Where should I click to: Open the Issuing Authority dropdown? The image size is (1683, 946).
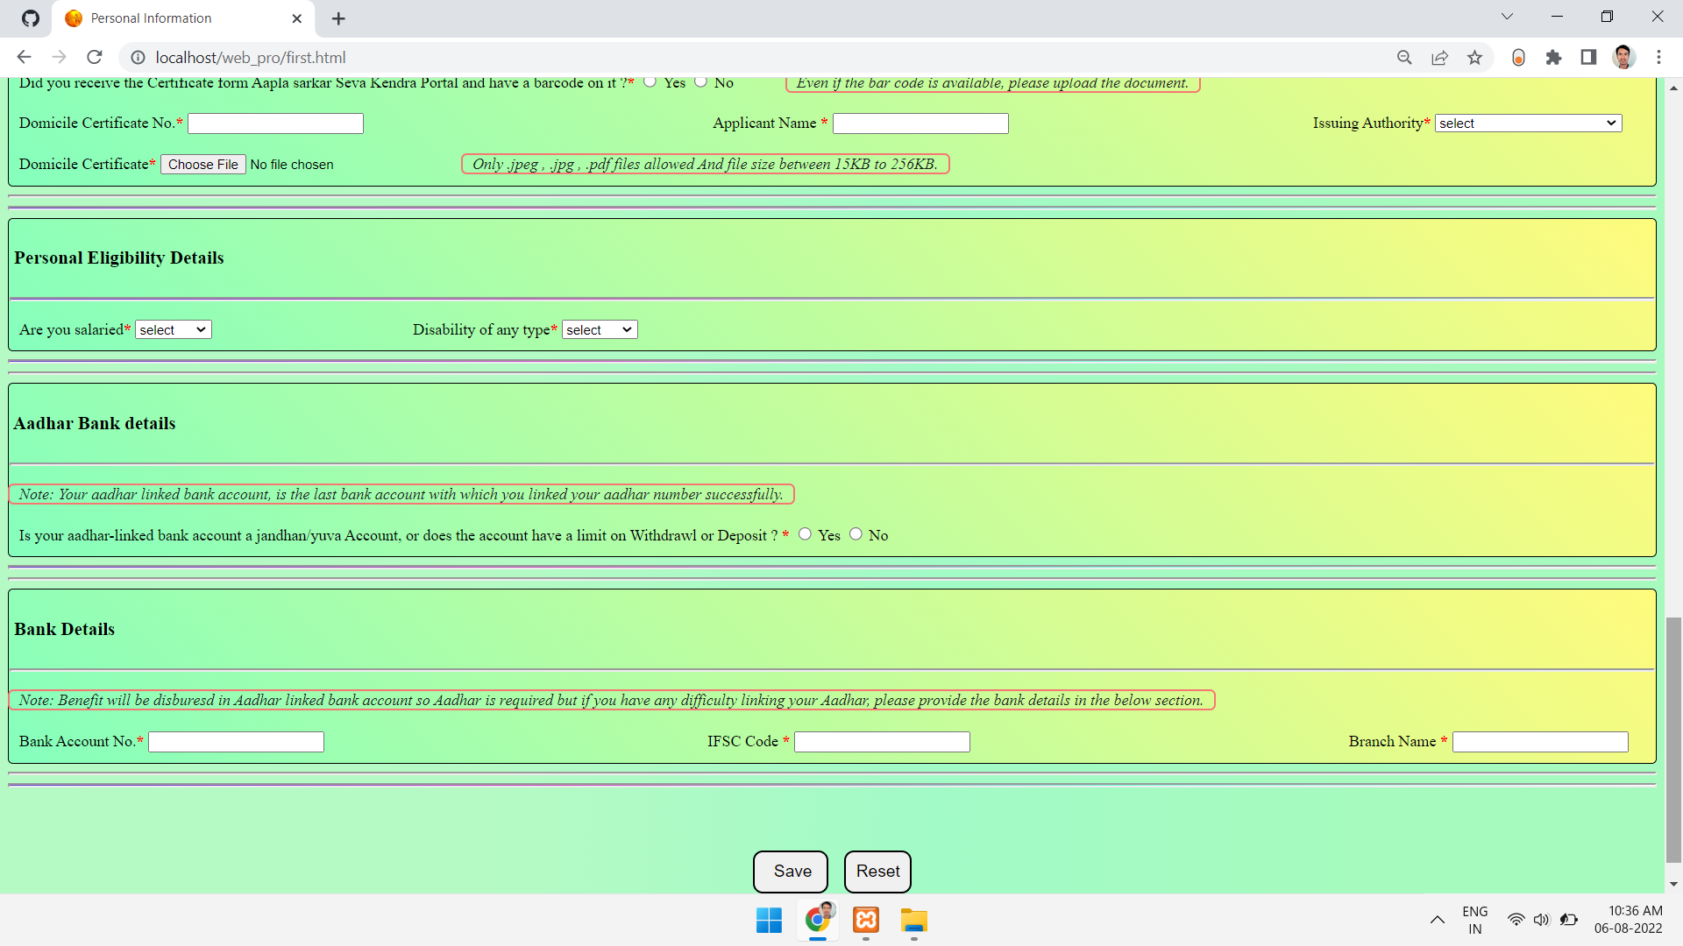coord(1529,124)
